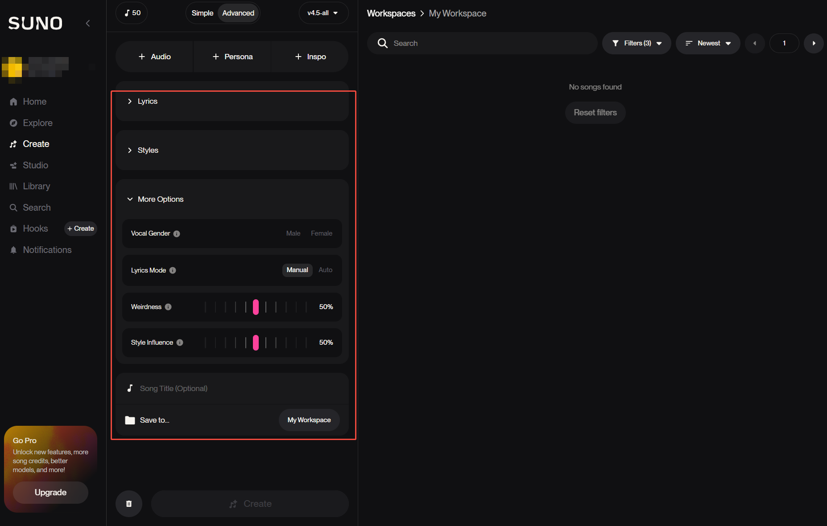Click the Upgrade button
The width and height of the screenshot is (827, 526).
pyautogui.click(x=50, y=492)
